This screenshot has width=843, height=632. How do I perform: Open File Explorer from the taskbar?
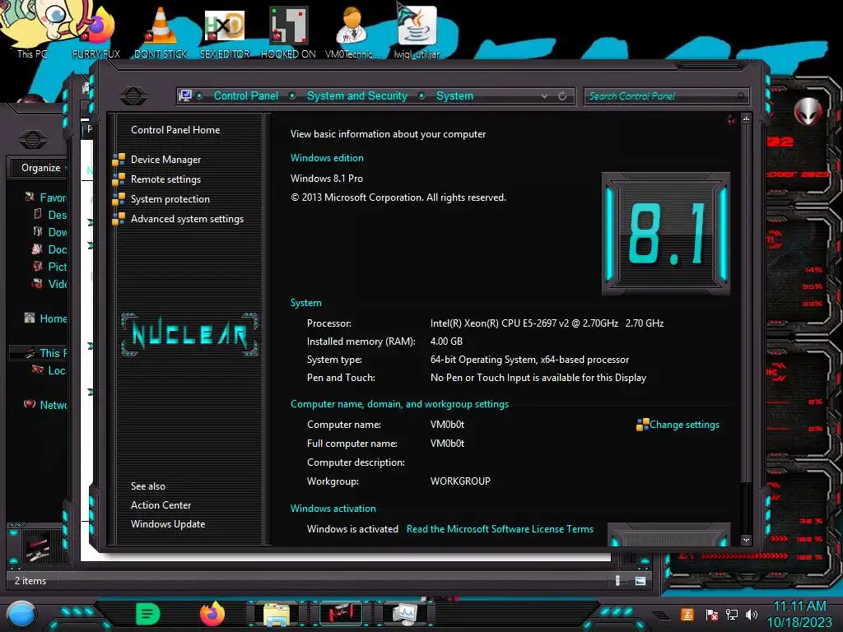[277, 614]
